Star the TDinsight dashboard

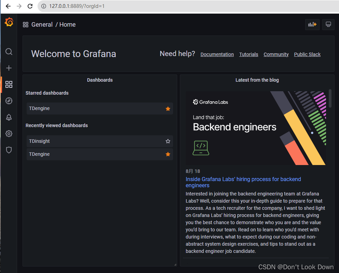pyautogui.click(x=168, y=141)
